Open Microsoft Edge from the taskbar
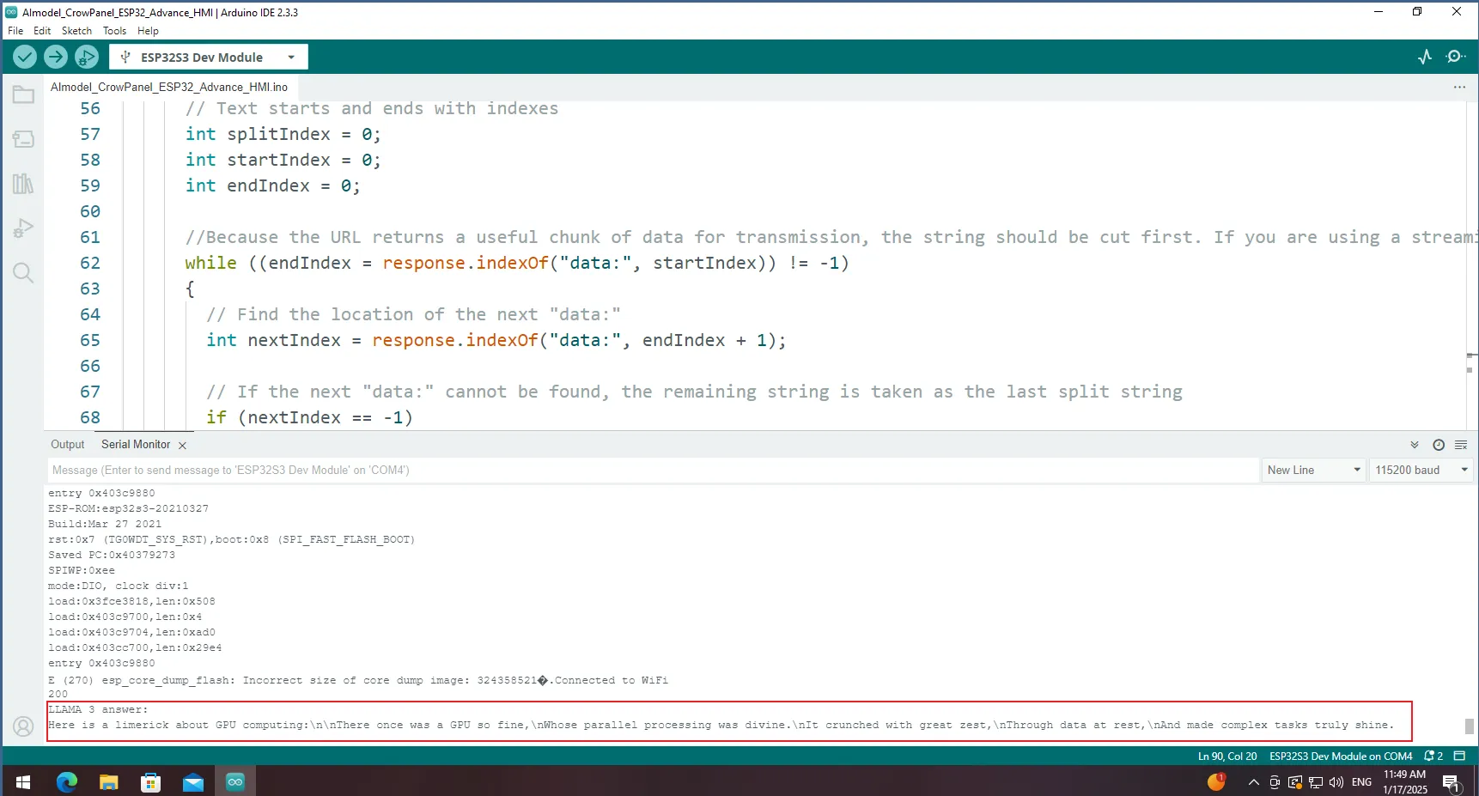 67,781
